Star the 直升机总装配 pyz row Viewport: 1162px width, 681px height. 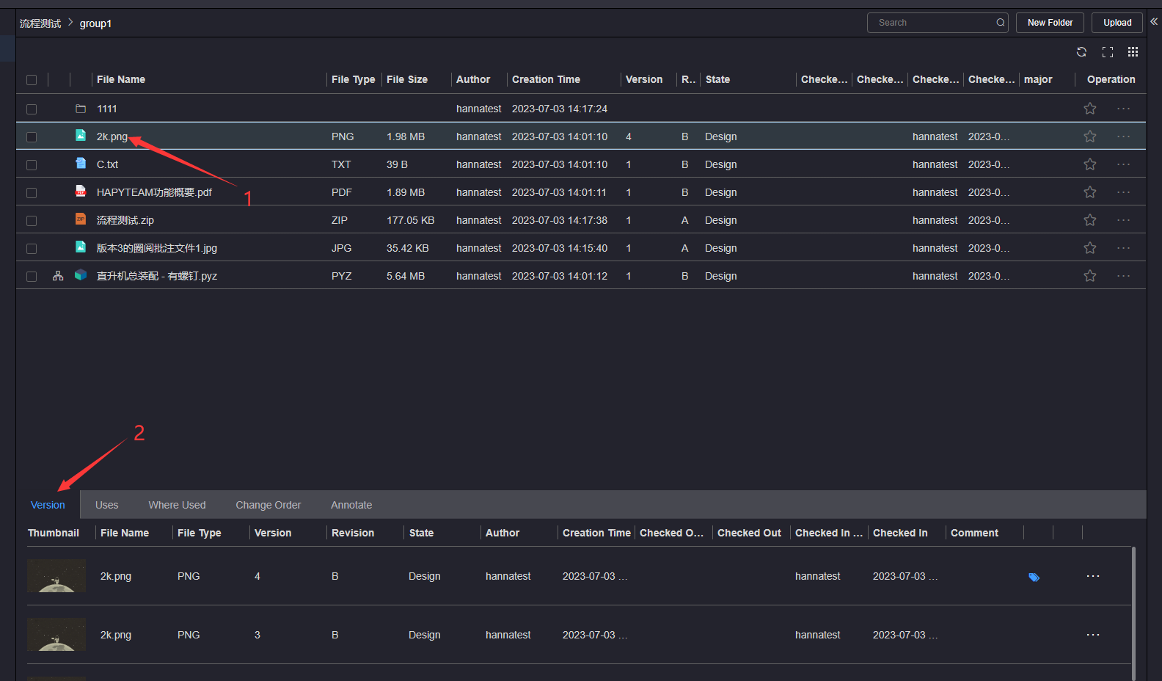point(1090,276)
